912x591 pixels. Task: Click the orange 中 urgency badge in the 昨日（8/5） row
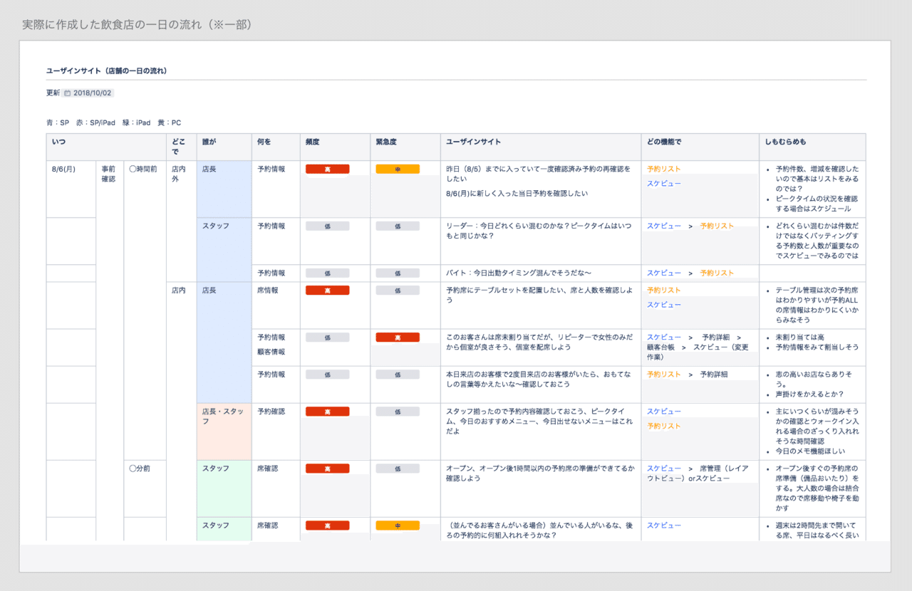[398, 169]
